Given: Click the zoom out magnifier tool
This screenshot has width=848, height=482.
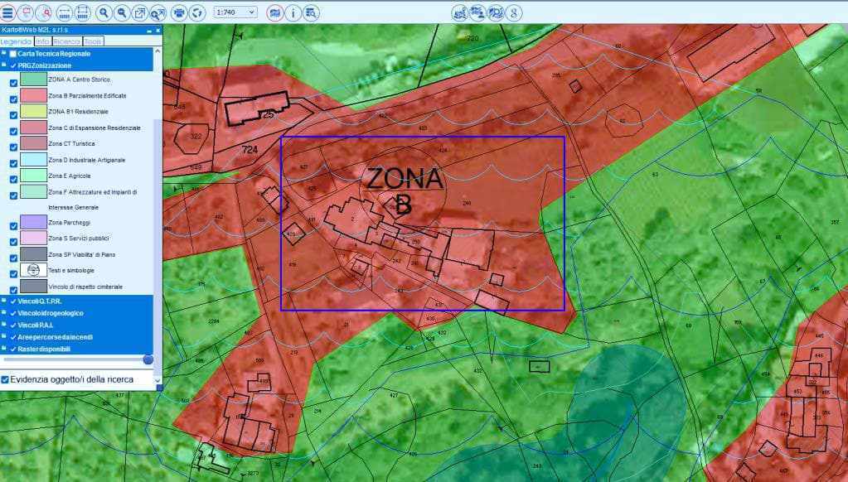Looking at the screenshot, I should point(122,12).
